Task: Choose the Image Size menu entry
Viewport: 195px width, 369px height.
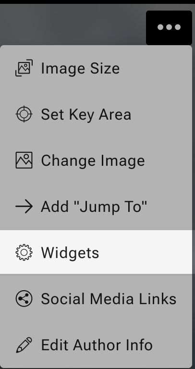Action: tap(96, 68)
